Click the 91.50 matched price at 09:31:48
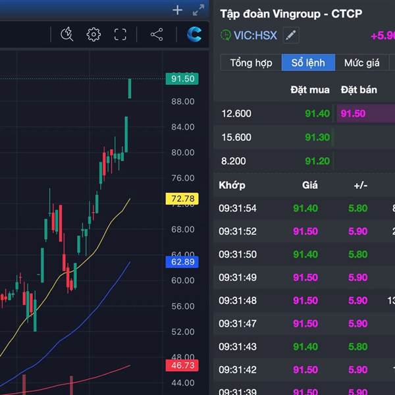Screen dimensions: 395x395 click(x=305, y=300)
